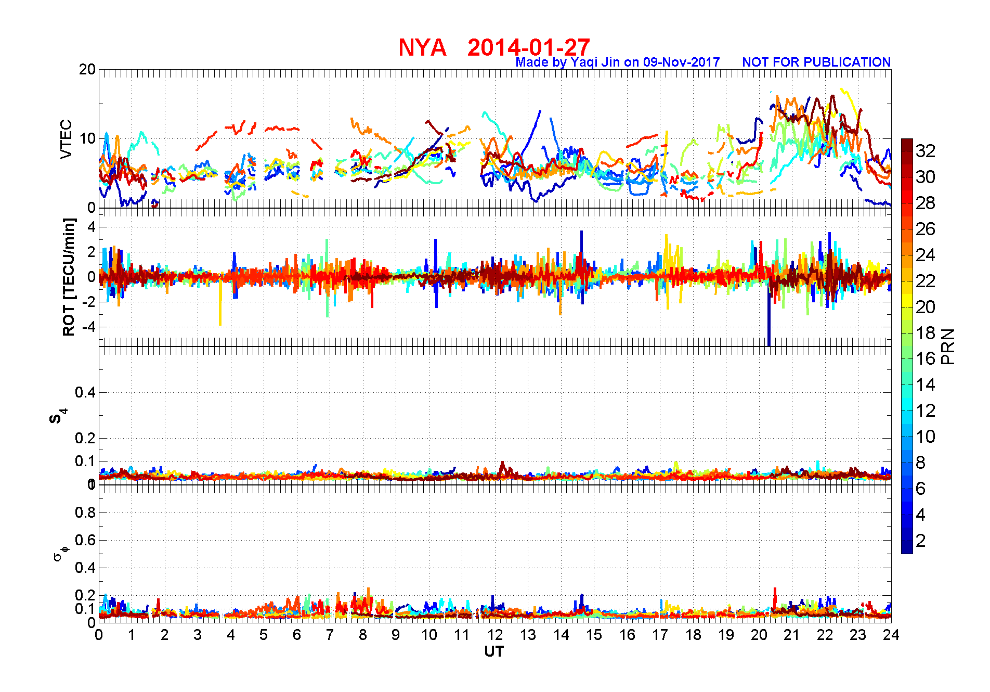Click the ROT axis tick label 4

pos(92,227)
